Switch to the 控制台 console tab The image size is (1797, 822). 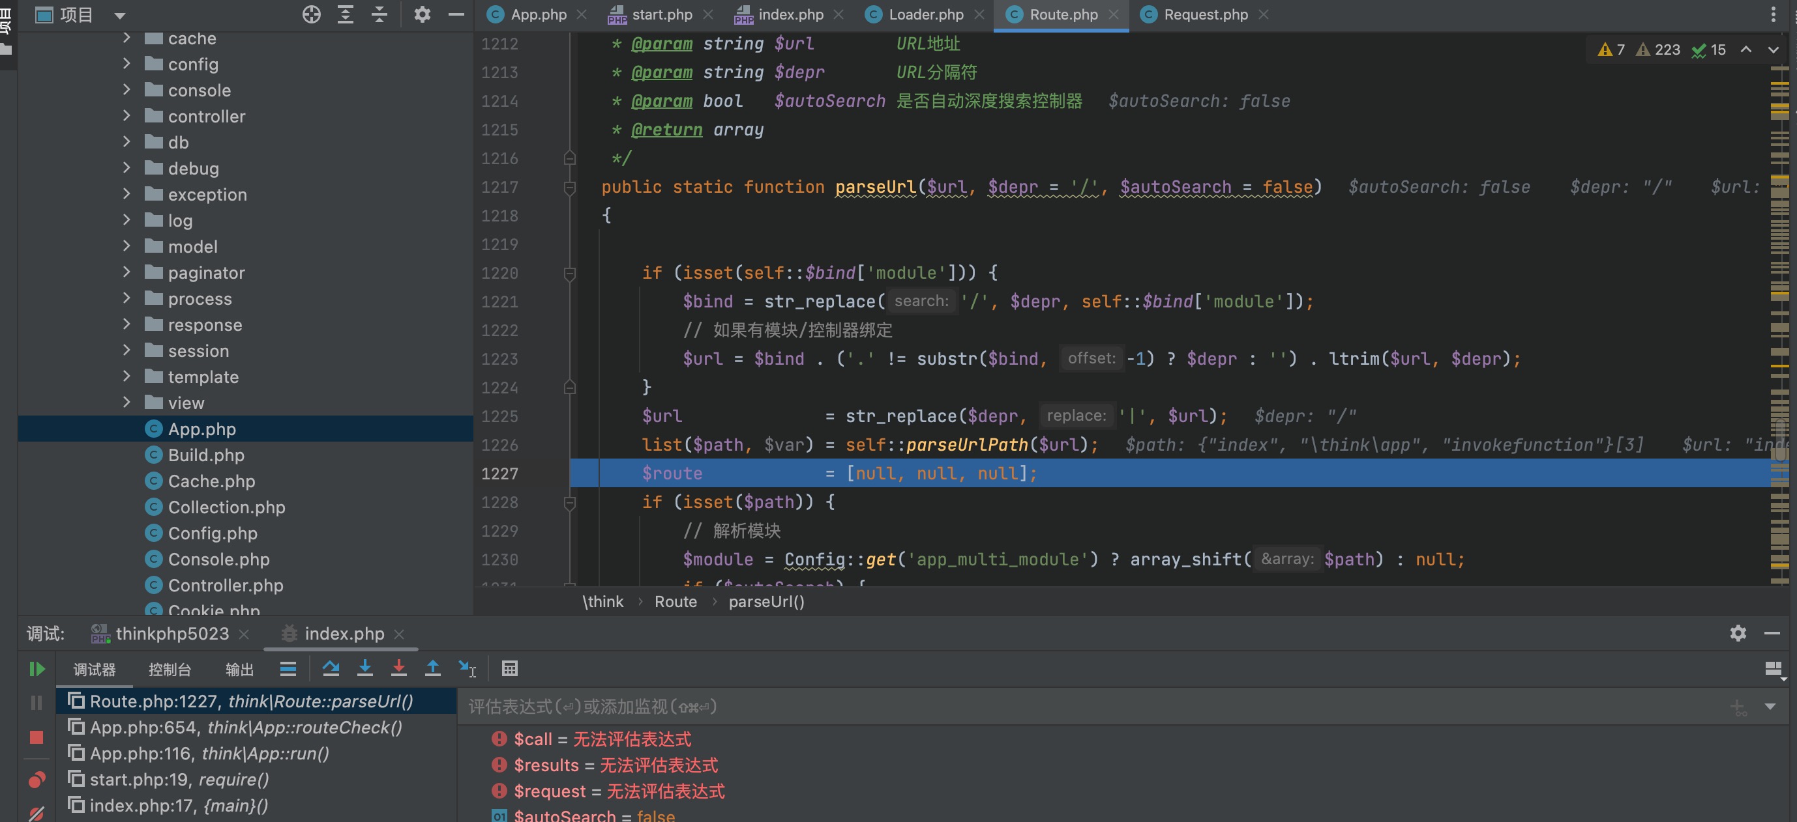tap(170, 670)
